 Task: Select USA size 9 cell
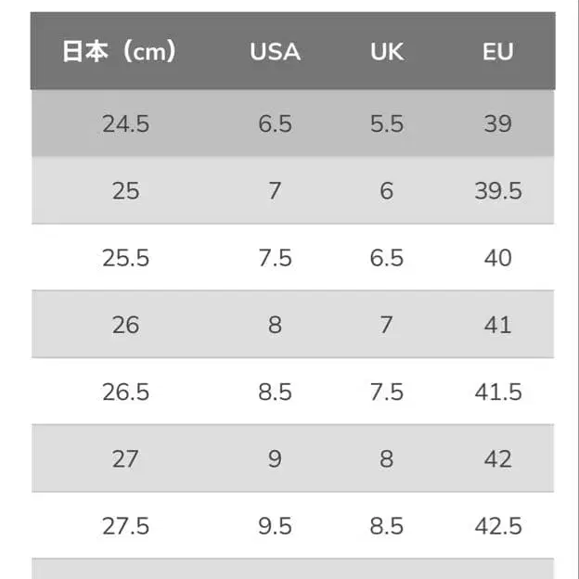tap(275, 458)
